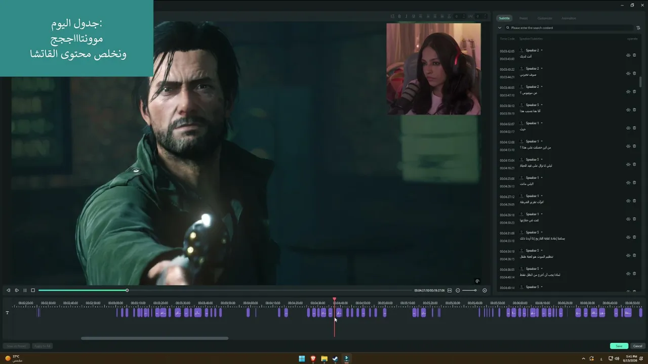Delete the subtitle at 00:04:34:19

[x=634, y=255]
